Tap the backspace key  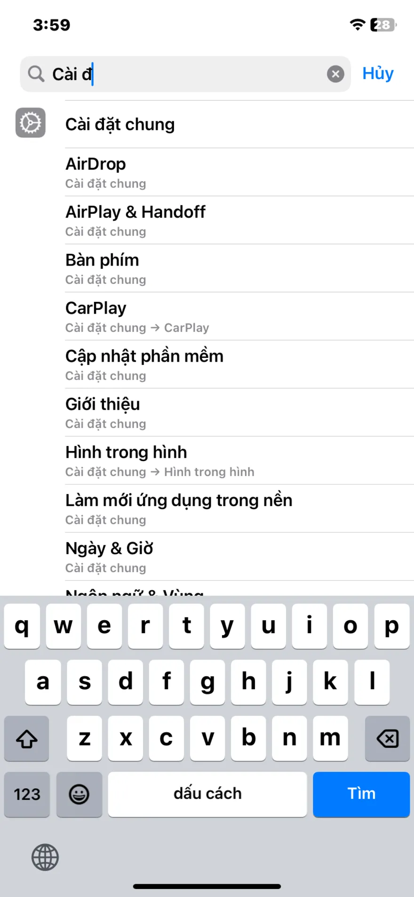click(x=387, y=739)
